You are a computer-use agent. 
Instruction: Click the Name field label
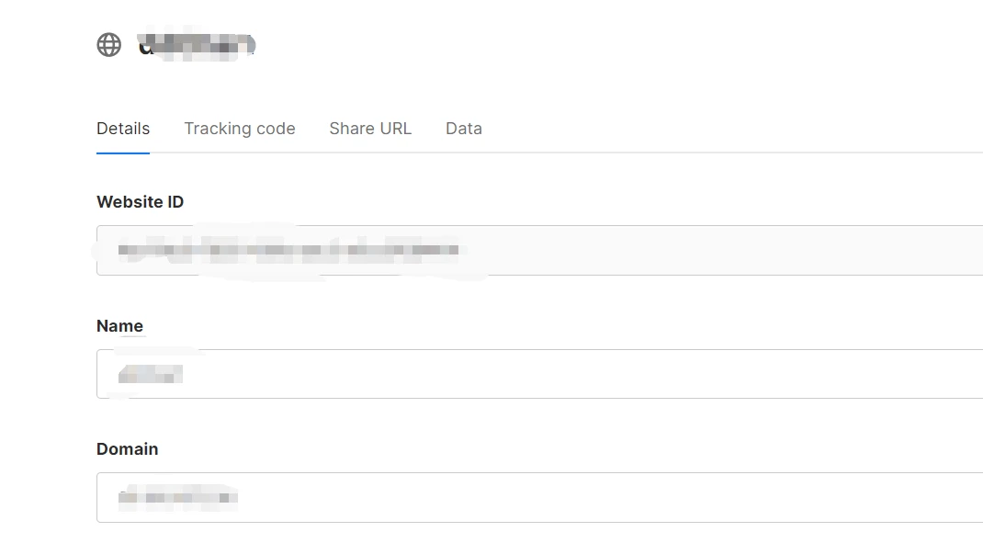(119, 326)
